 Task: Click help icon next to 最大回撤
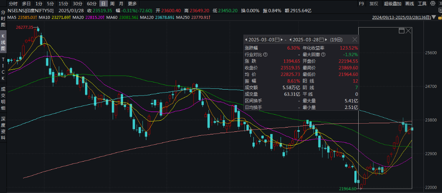pos(323,55)
